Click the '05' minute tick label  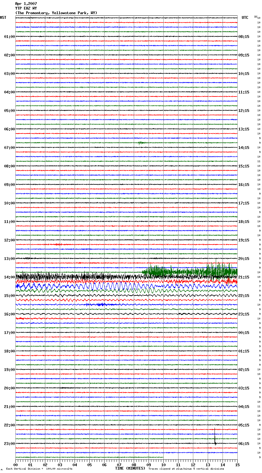pyautogui.click(x=89, y=465)
